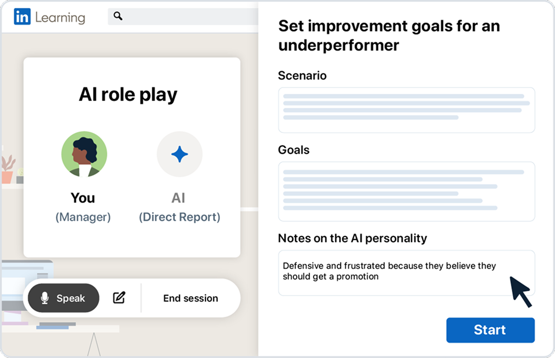The image size is (555, 358).
Task: Select your Manager avatar picture
Action: tap(84, 154)
